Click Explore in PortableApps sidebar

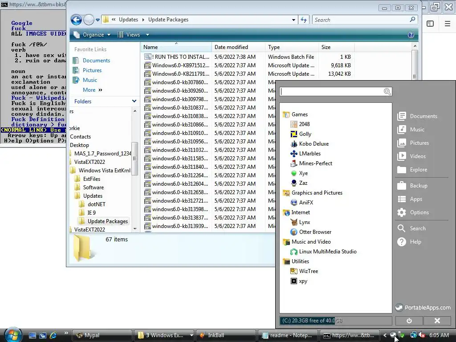tap(412, 170)
